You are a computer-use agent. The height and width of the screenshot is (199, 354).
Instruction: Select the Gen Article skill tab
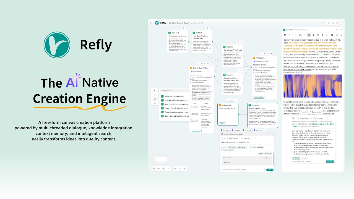point(246,130)
